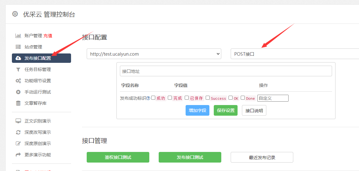This screenshot has height=171, width=359.
Task: Click the blue 增加字段 button
Action: point(197,110)
